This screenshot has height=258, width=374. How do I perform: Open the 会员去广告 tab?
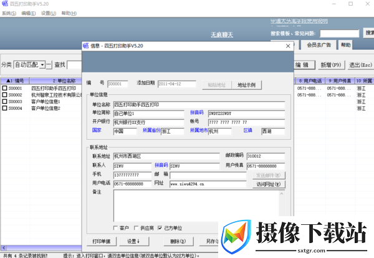[x=319, y=45]
